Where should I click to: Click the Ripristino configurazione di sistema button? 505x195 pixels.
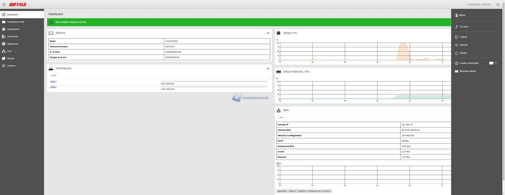pyautogui.click(x=314, y=191)
